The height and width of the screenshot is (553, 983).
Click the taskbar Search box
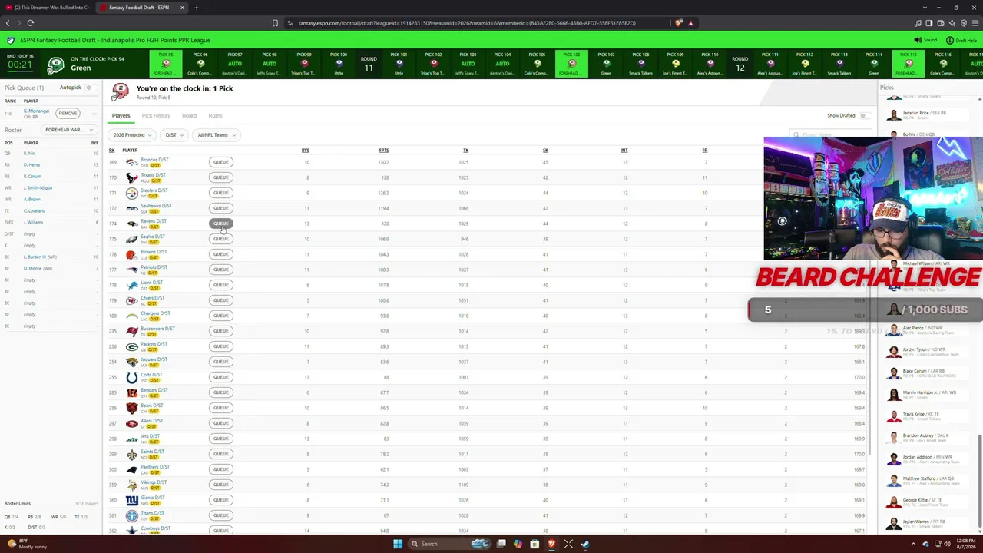coord(450,544)
